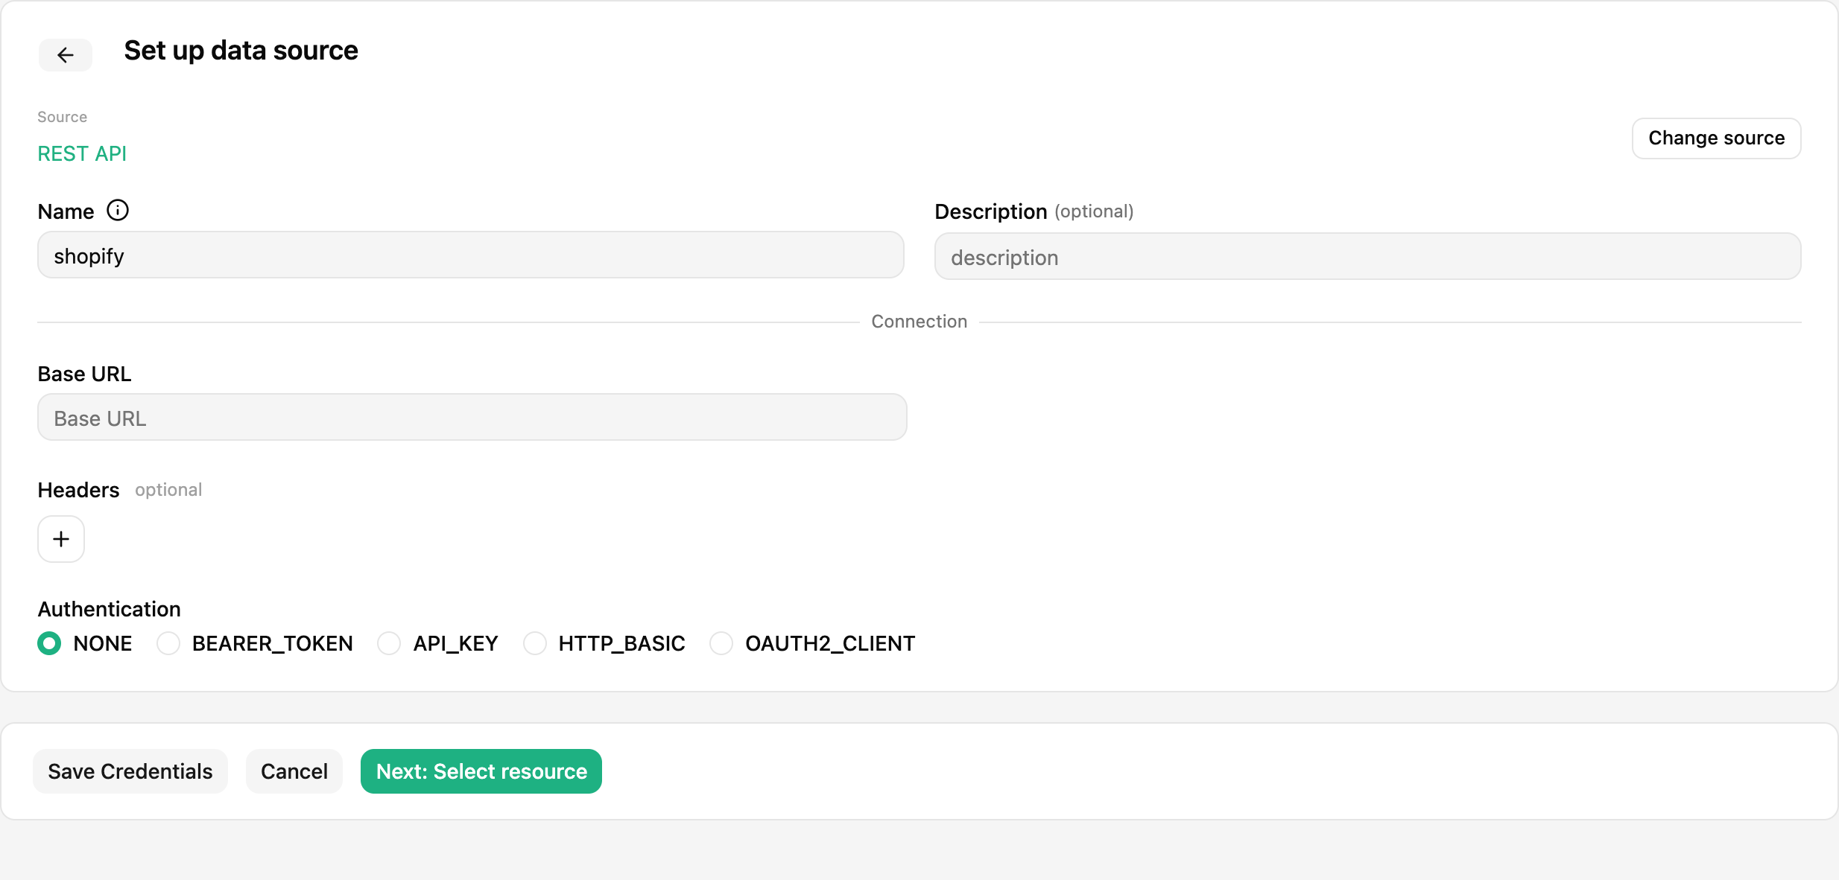
Task: Choose API_KEY authentication
Action: pos(389,643)
